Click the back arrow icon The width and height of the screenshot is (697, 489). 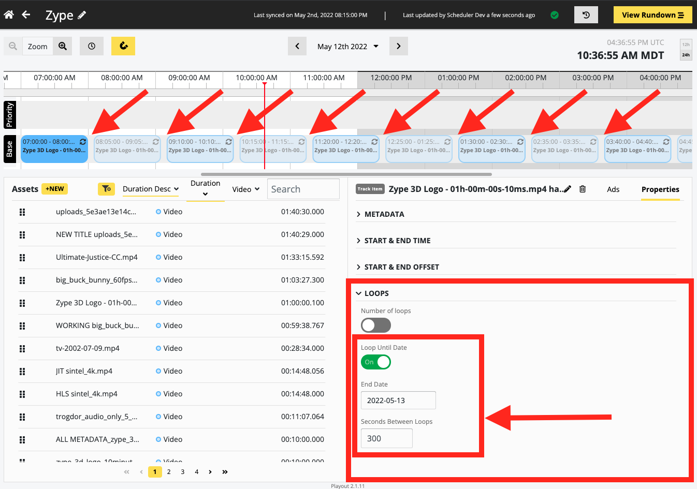pyautogui.click(x=26, y=14)
